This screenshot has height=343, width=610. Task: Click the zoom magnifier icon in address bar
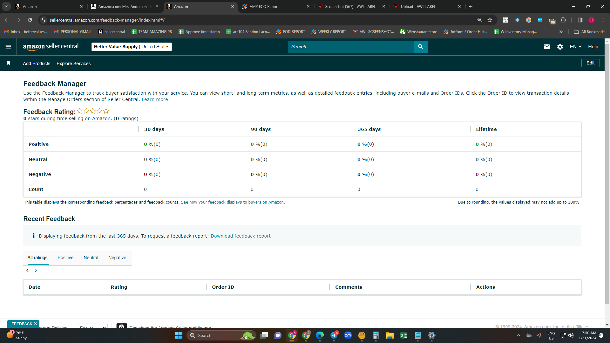[479, 20]
